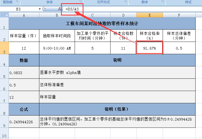Click cell 样本容量 in row 7
This screenshot has width=202, height=139.
pyautogui.click(x=117, y=97)
